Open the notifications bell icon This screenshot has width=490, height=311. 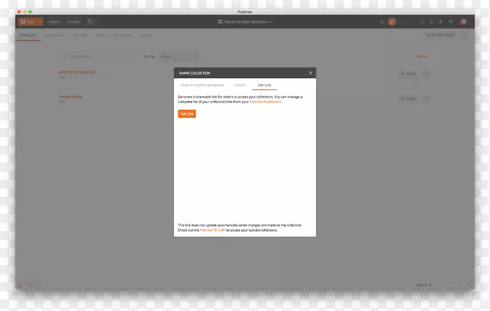click(x=441, y=21)
